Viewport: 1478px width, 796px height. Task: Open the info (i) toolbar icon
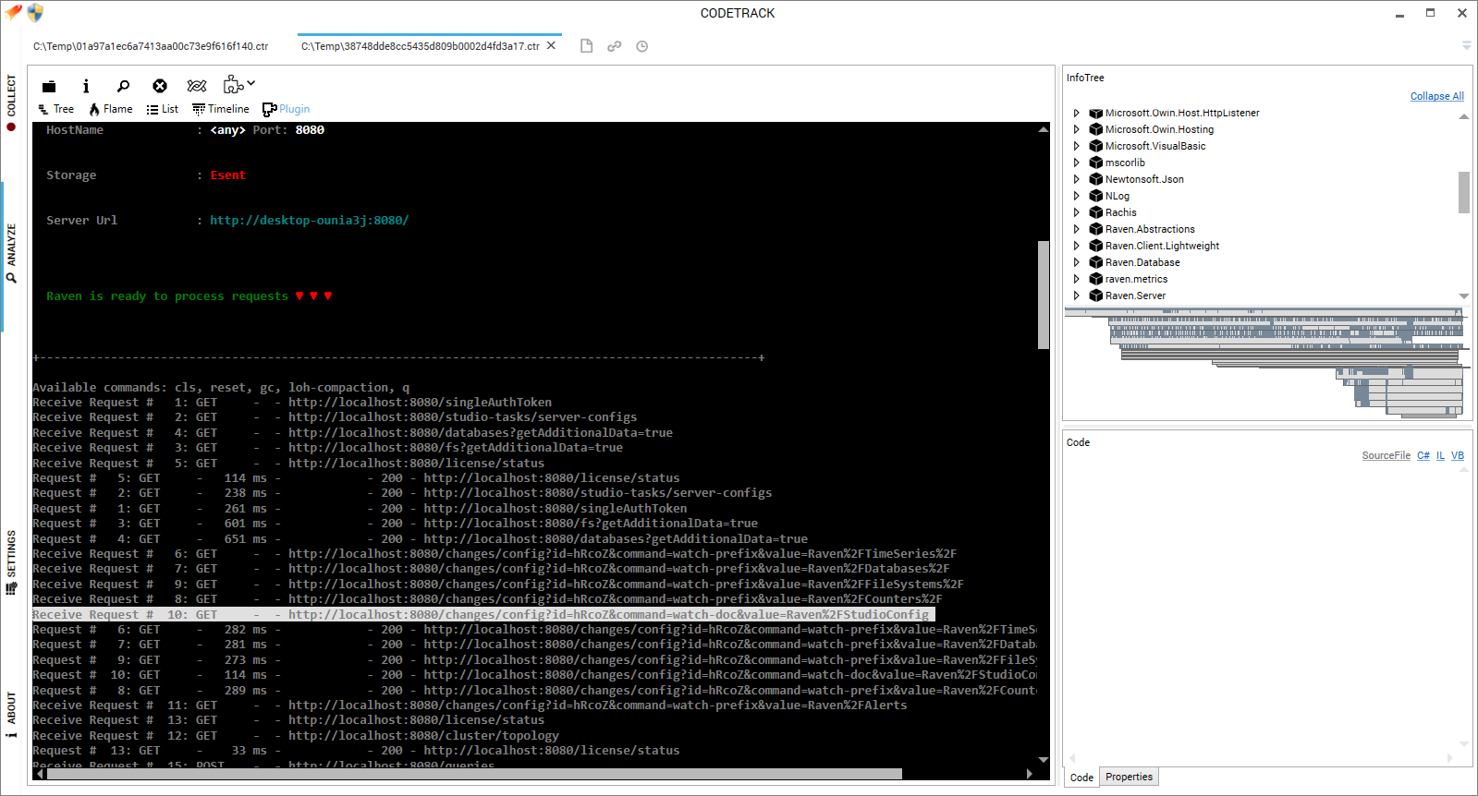pos(86,86)
